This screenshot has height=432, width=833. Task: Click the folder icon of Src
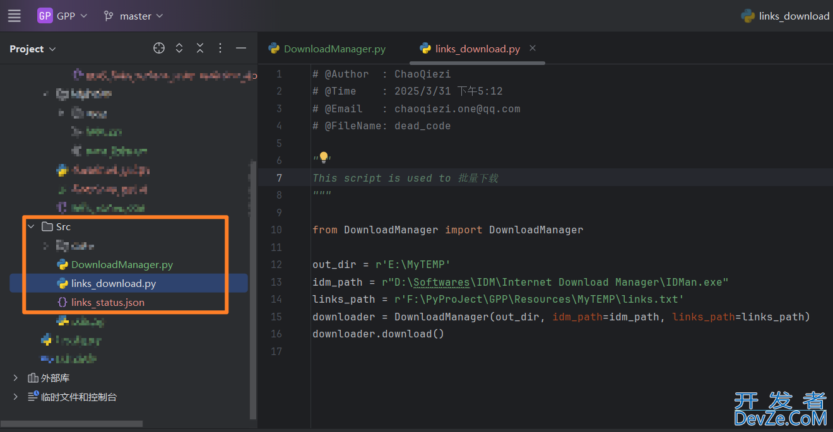(47, 226)
